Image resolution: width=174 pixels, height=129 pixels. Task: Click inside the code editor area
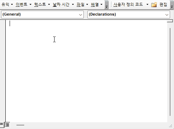tap(86, 71)
